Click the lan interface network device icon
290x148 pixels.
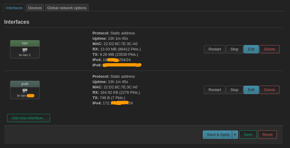[25, 50]
